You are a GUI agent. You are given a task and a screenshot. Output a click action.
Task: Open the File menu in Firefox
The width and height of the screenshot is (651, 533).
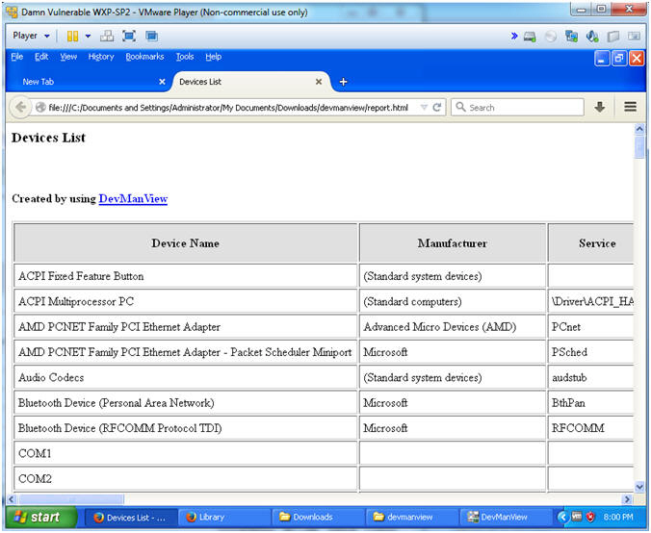point(17,57)
